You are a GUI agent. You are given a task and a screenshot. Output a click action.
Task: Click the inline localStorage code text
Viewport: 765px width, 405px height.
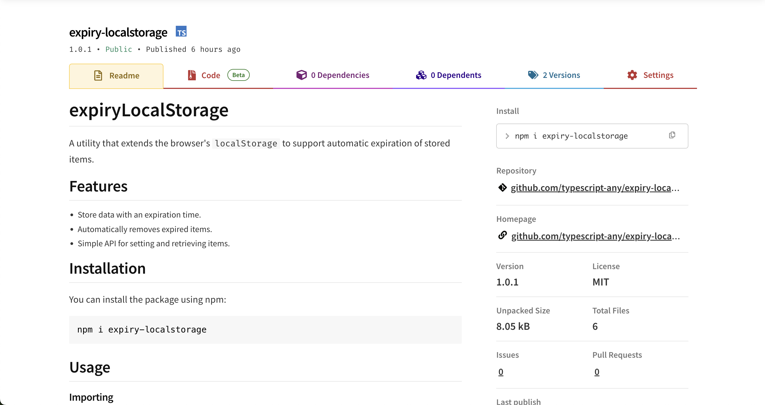tap(246, 144)
